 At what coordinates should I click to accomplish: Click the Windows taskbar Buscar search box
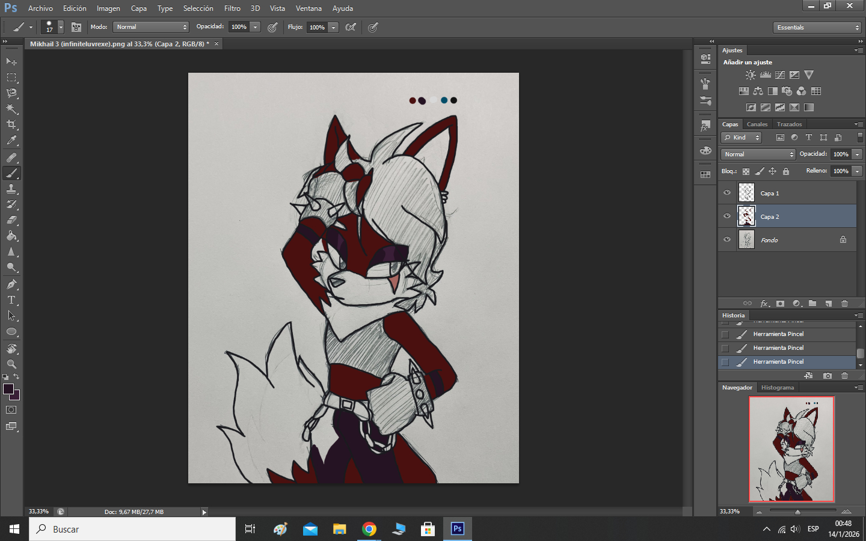click(132, 530)
